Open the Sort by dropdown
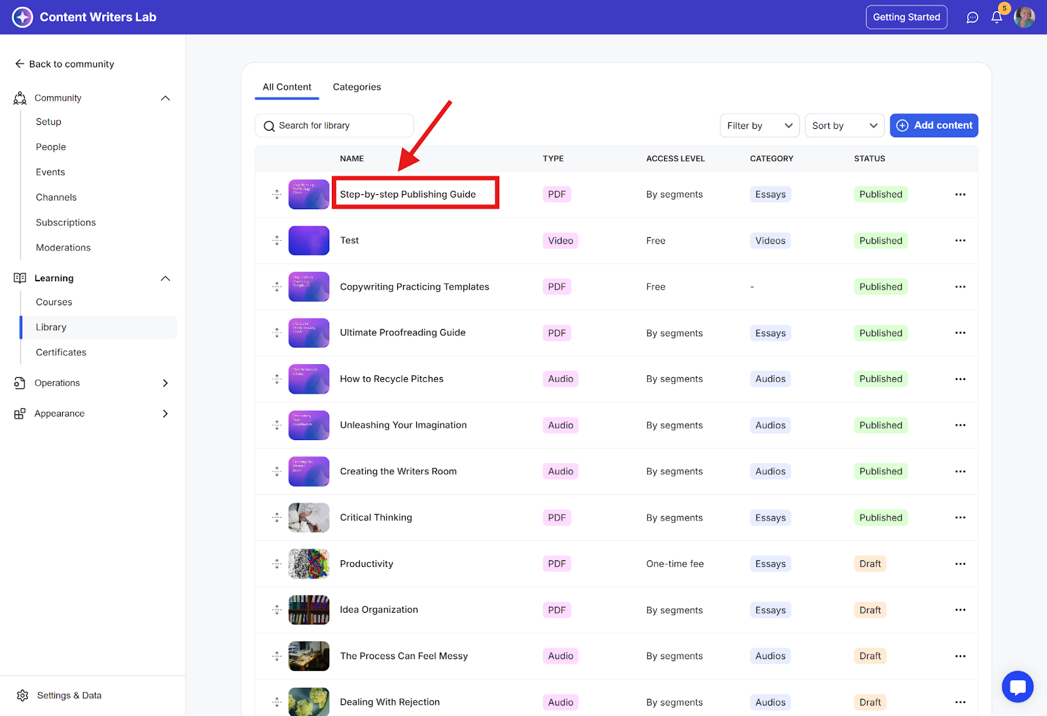Screen dimensions: 1047x716 844,126
